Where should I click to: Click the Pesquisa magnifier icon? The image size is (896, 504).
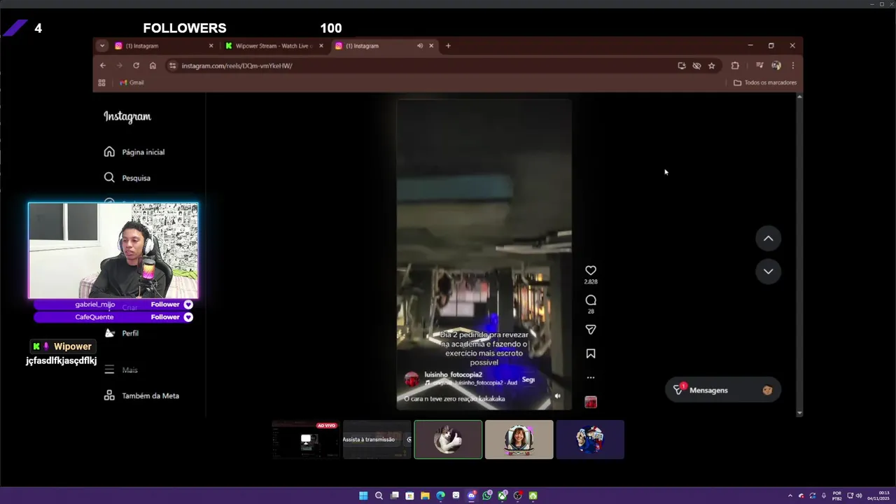pyautogui.click(x=109, y=178)
